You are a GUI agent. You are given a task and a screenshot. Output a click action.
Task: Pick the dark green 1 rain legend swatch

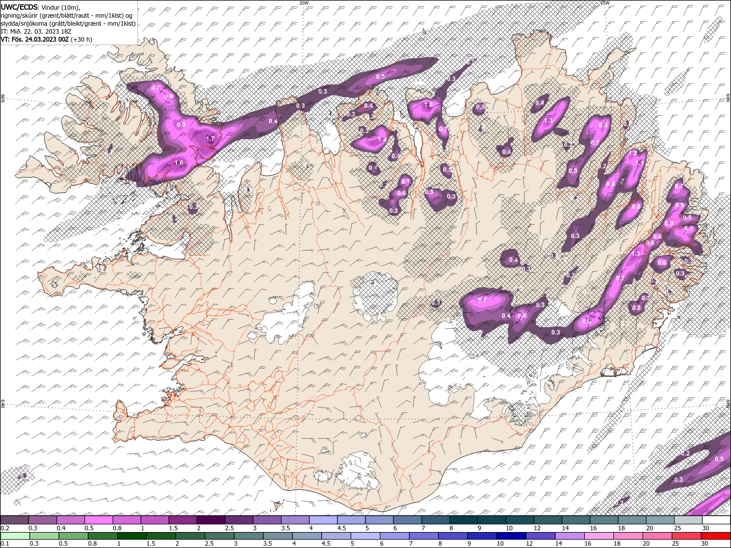[x=131, y=536]
